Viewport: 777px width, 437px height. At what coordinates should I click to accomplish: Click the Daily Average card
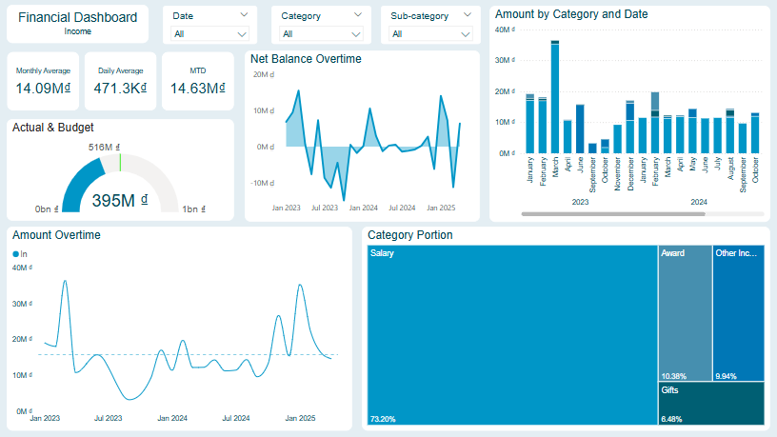pyautogui.click(x=120, y=81)
